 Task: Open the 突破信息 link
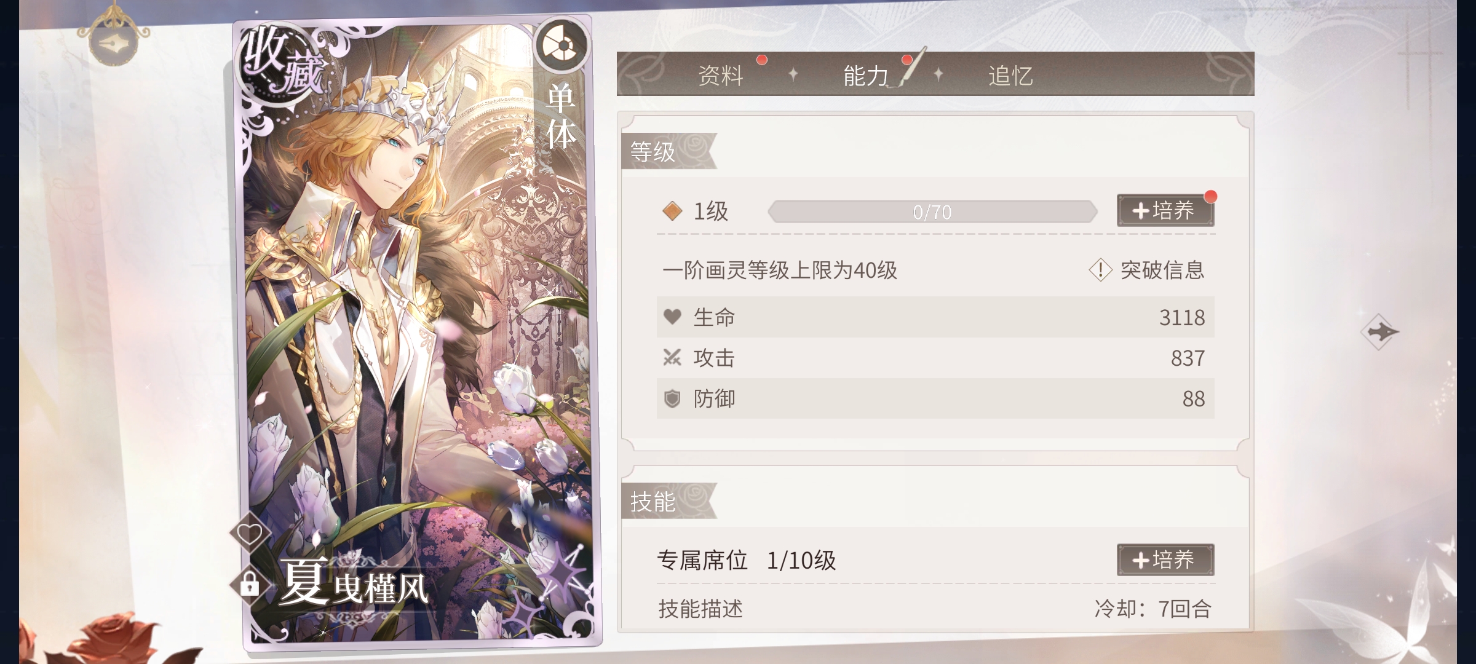[1162, 270]
